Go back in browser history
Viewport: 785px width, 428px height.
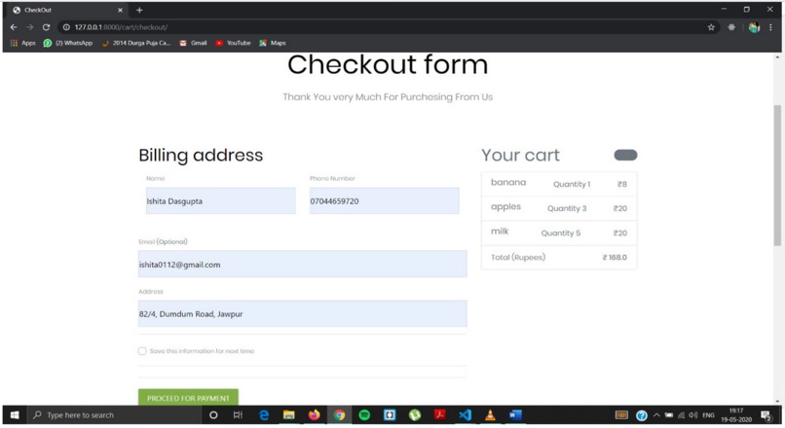point(14,27)
